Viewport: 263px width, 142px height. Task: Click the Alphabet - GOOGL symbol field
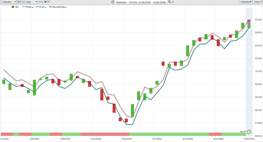tap(141, 2)
